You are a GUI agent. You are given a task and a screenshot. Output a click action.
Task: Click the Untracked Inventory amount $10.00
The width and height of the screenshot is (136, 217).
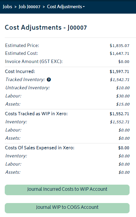tap(123, 88)
